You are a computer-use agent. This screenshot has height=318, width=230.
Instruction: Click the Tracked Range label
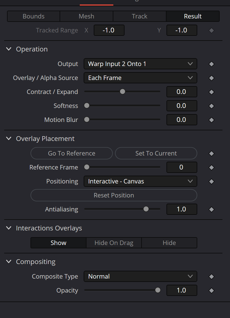[x=57, y=30]
